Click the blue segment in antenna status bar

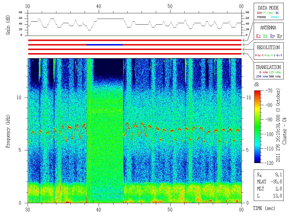pos(105,45)
